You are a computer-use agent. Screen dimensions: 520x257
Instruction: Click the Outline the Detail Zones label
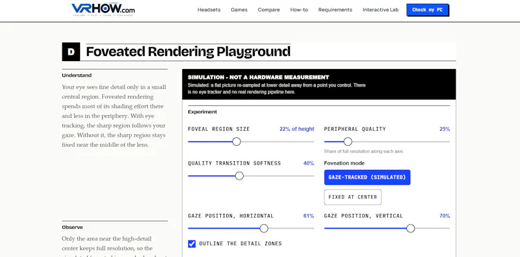click(240, 244)
